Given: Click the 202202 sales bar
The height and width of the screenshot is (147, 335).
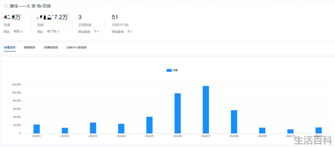Looking at the screenshot, I should tap(65, 131).
